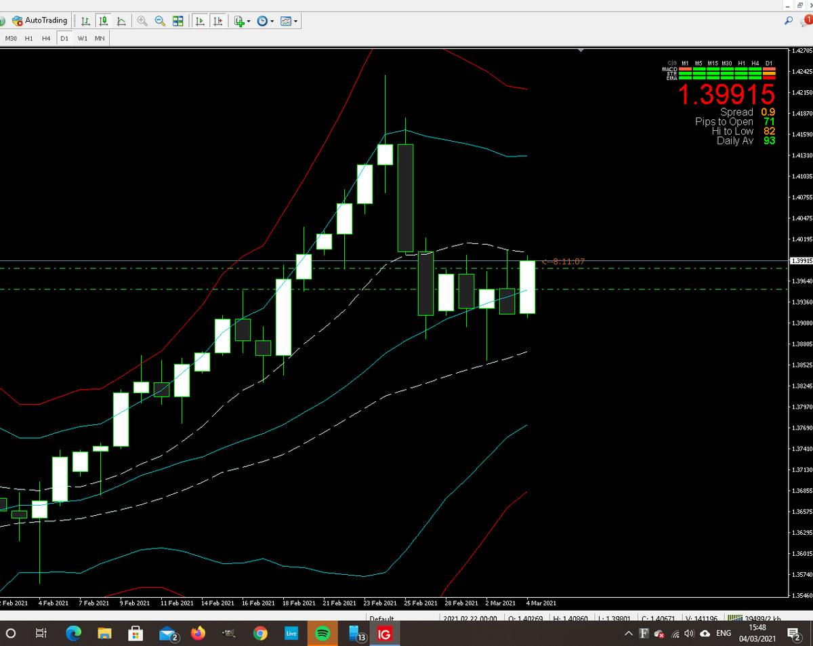Open File Explorer from taskbar
813x646 pixels.
pyautogui.click(x=104, y=634)
